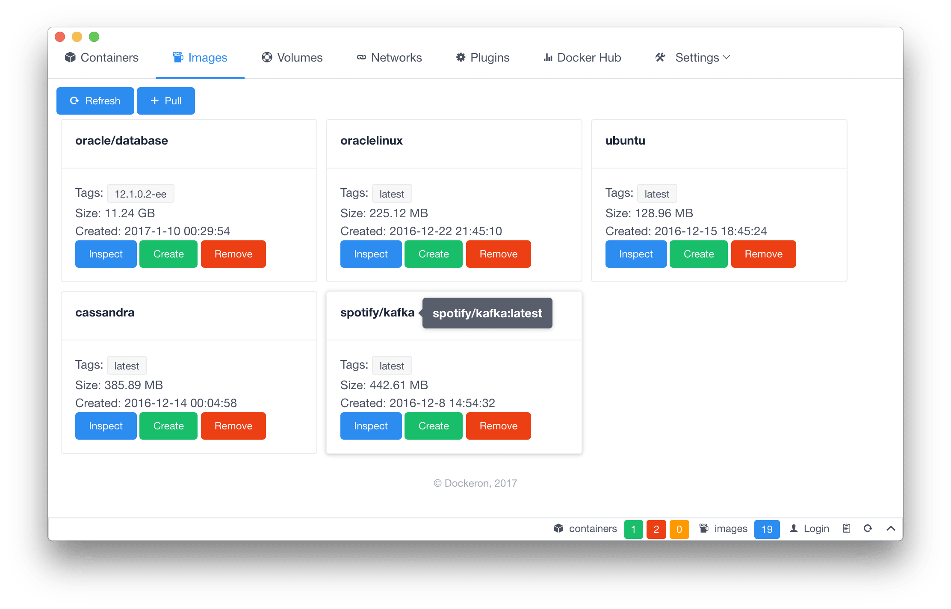Create a container from ubuntu image

pos(698,254)
